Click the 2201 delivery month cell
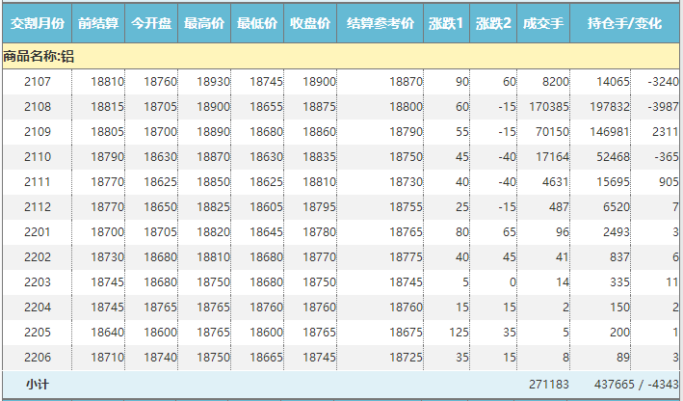The height and width of the screenshot is (401, 683). [x=38, y=232]
